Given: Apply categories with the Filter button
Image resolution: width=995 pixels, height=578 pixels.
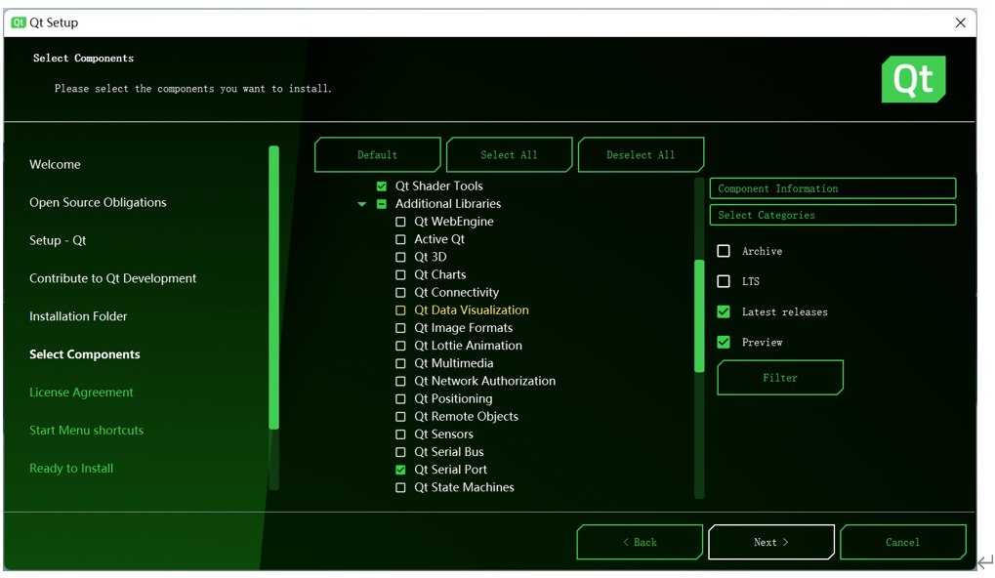Looking at the screenshot, I should (x=780, y=378).
